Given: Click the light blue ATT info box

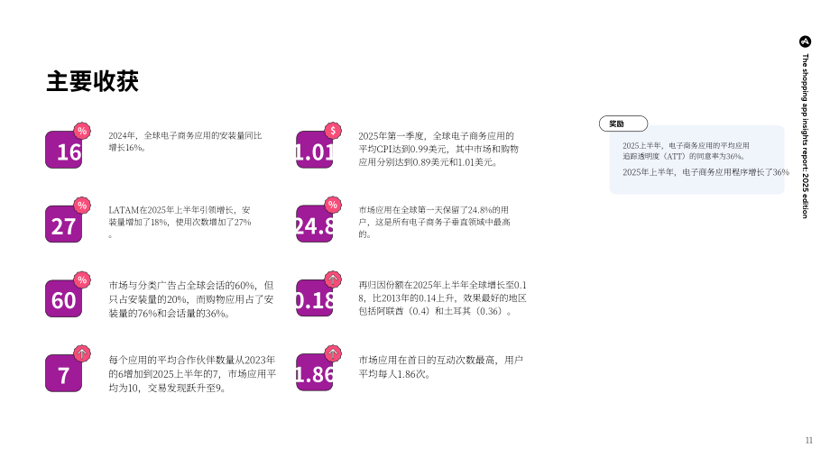Looking at the screenshot, I should click(697, 160).
